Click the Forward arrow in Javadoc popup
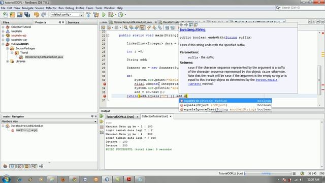The image size is (325, 183). coord(186,25)
